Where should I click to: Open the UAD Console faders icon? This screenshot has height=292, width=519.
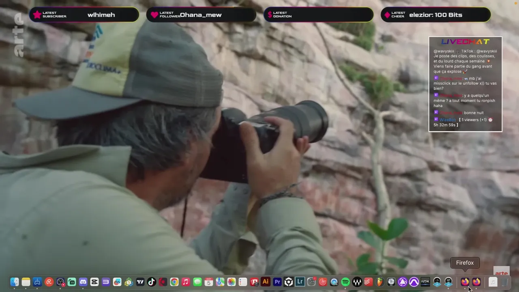448,282
